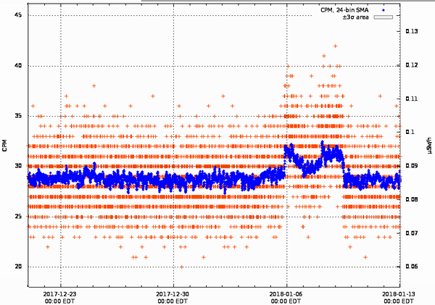Image resolution: width=435 pixels, height=305 pixels.
Task: Click the right axis value 0.1
Action: click(x=410, y=132)
